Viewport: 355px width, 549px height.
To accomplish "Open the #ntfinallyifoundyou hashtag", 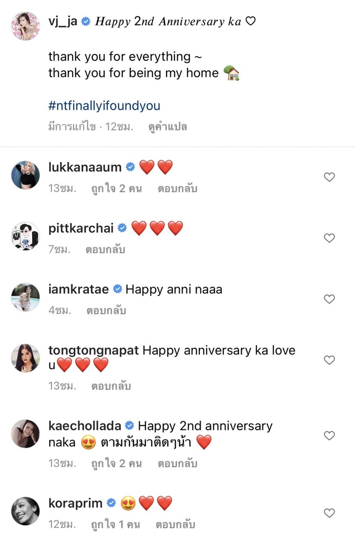I will (104, 106).
